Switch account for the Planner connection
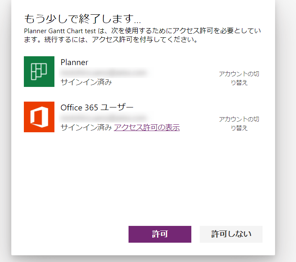296x262 pixels. 239,78
